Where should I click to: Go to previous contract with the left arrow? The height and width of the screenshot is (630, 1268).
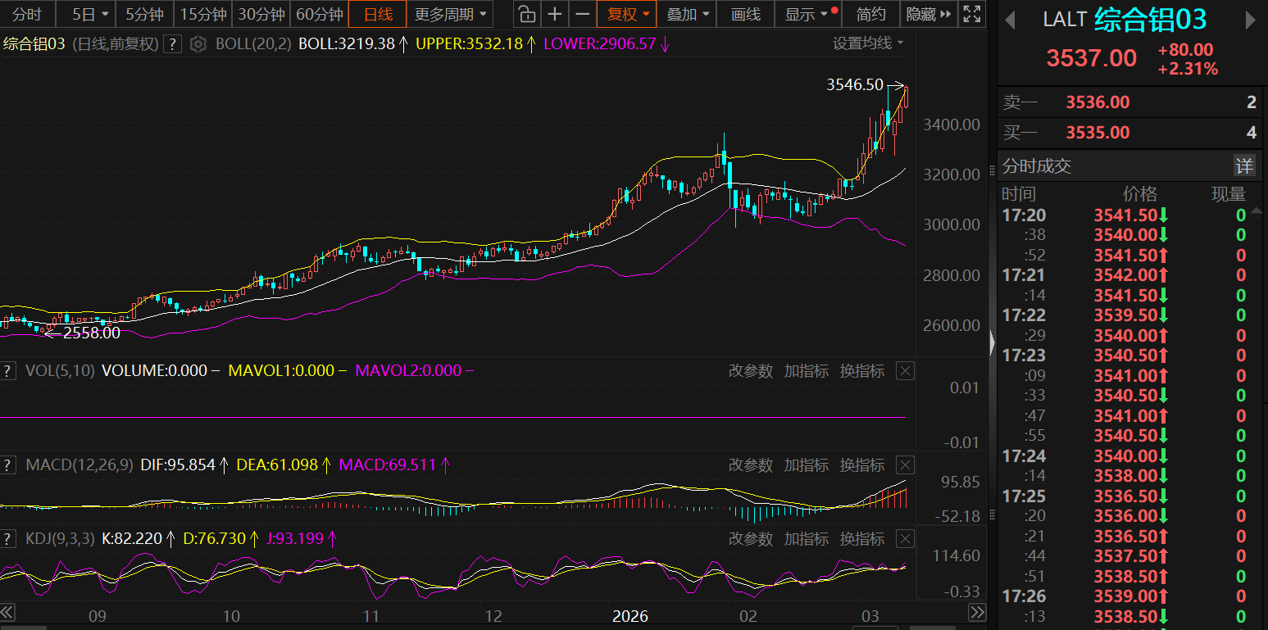1010,20
